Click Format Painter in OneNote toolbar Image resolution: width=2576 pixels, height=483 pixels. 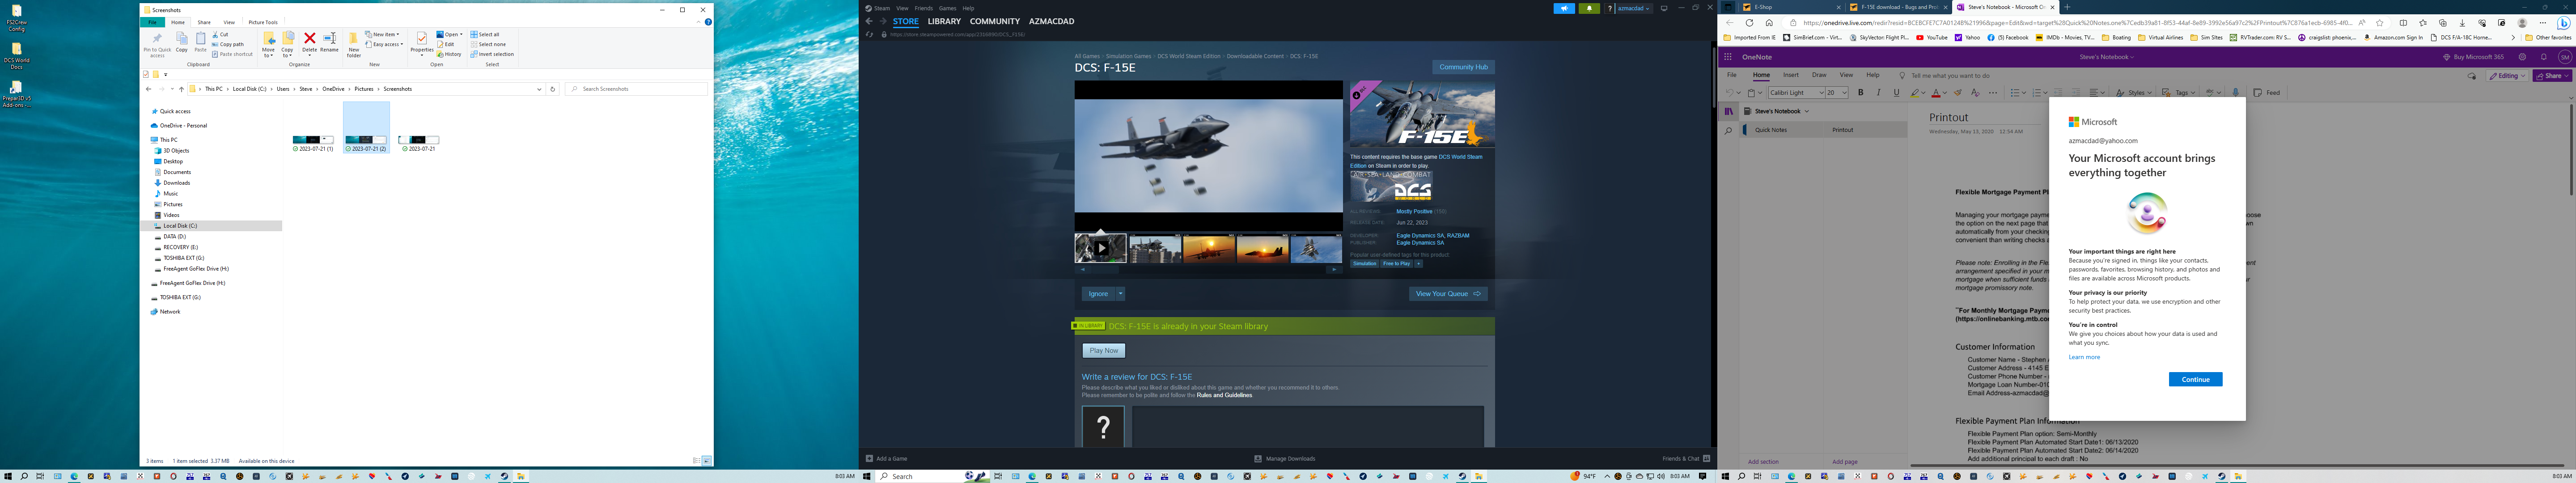tap(1958, 92)
